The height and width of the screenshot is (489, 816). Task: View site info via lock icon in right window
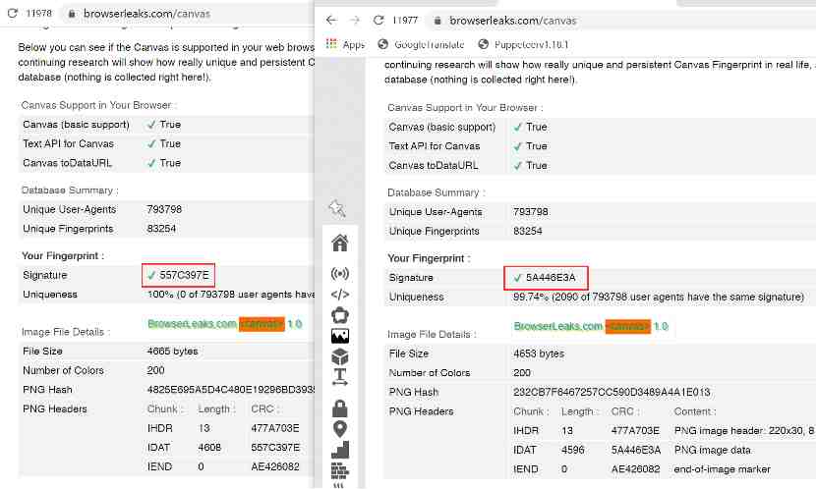[437, 21]
